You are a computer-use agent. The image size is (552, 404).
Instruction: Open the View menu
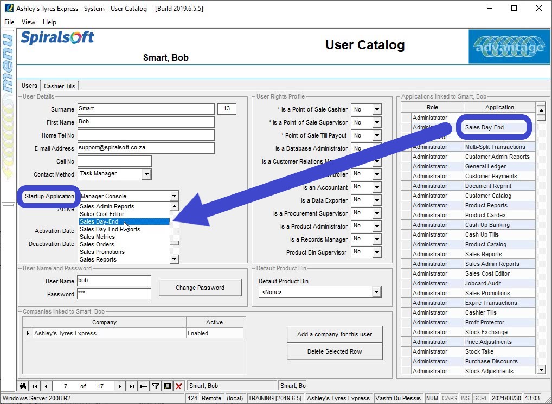(28, 22)
